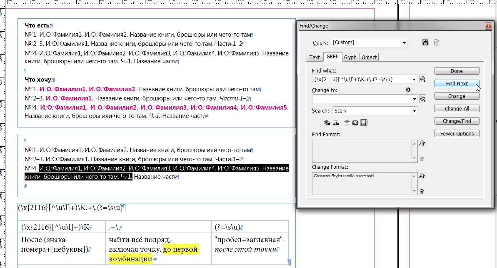This screenshot has width=497, height=268.
Task: Click the heading text 'Что есть:'
Action: (x=38, y=25)
